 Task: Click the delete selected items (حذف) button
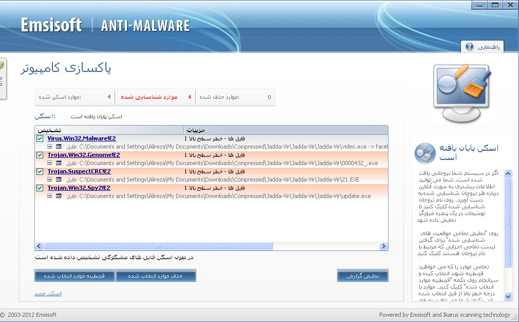(x=156, y=276)
